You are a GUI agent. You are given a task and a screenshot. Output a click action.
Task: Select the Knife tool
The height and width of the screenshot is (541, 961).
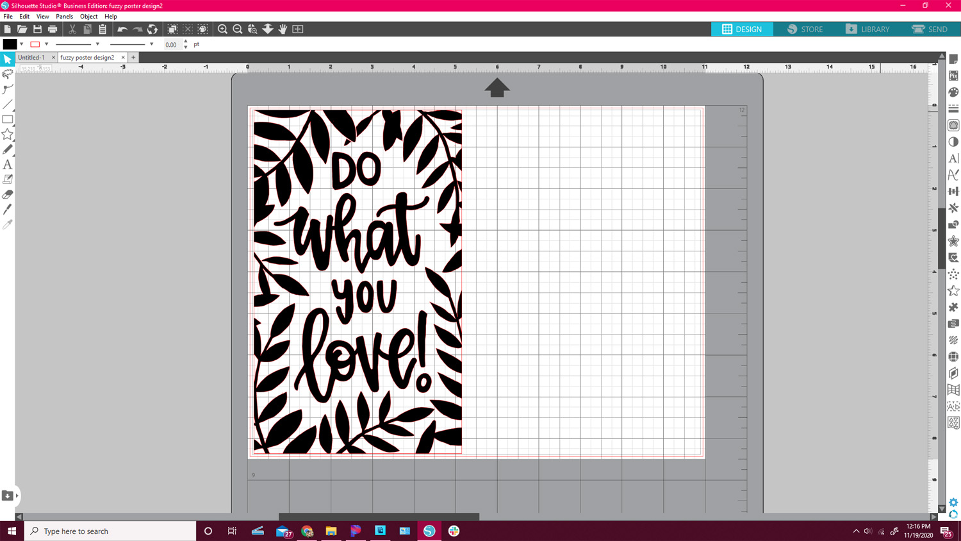(x=8, y=210)
